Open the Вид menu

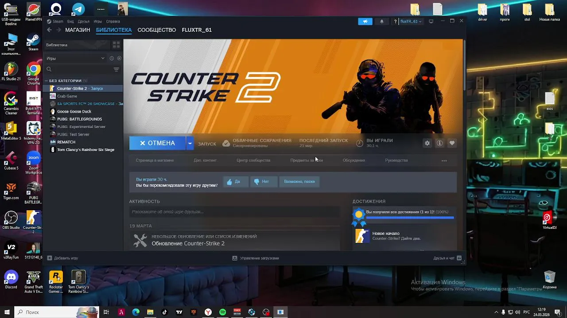tap(70, 21)
